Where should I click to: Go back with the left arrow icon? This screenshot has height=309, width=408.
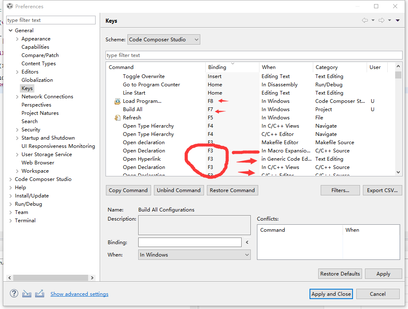coord(365,20)
